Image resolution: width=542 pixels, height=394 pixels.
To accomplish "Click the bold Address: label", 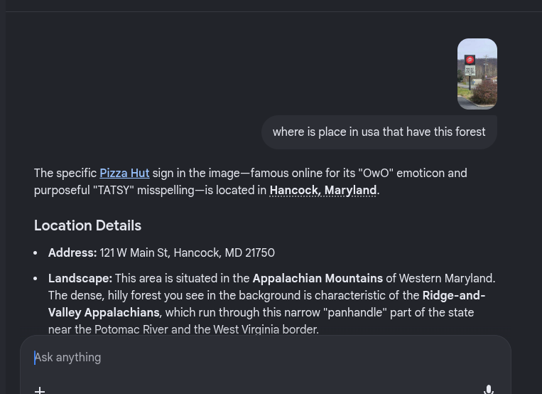I will (x=72, y=253).
